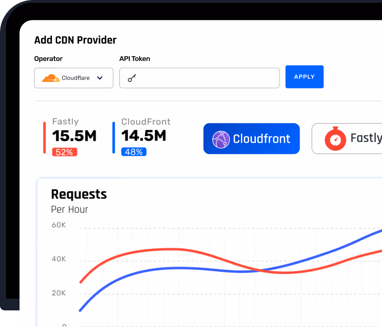This screenshot has height=327, width=382.
Task: Click the CloudFront 14.5M stat value
Action: pyautogui.click(x=144, y=136)
